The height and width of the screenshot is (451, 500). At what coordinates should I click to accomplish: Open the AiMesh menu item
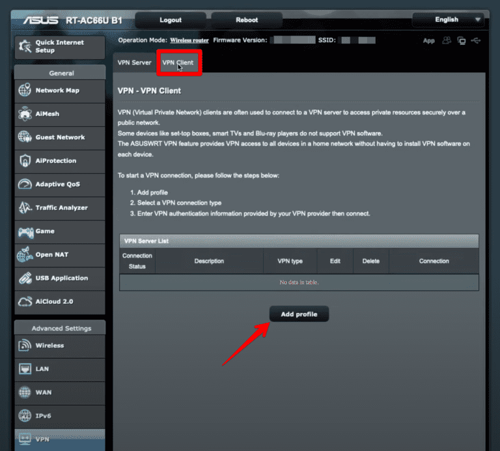tap(60, 114)
